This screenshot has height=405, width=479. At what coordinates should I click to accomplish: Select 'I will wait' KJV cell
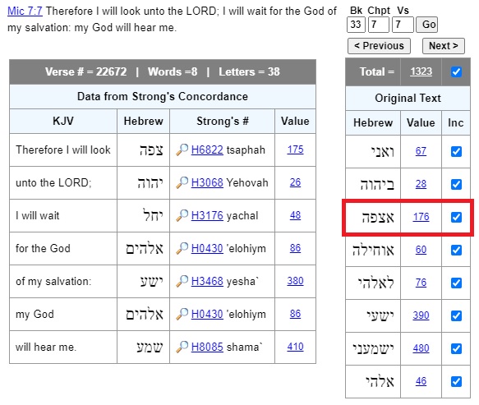pos(63,215)
